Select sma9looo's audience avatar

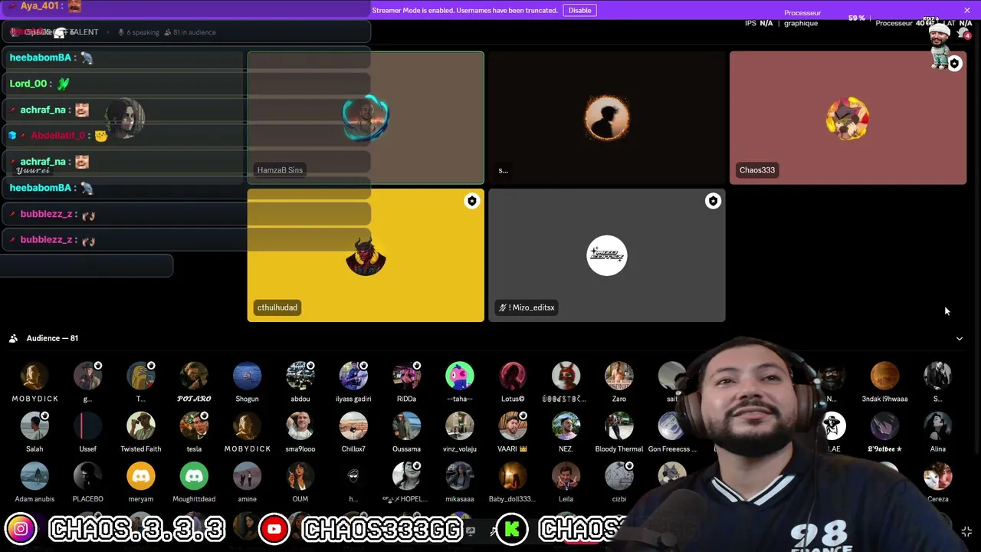click(300, 426)
